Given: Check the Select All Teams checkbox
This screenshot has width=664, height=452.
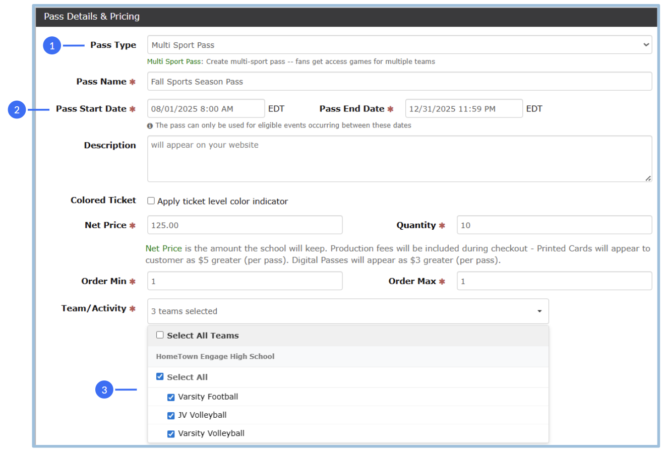Looking at the screenshot, I should click(160, 335).
